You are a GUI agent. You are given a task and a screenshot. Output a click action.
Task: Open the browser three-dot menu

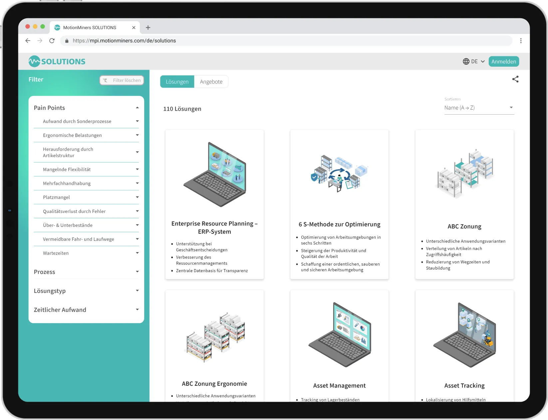tap(521, 41)
